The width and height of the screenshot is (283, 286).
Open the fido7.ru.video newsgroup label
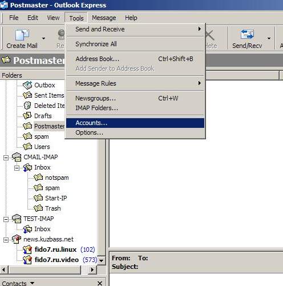click(x=56, y=260)
